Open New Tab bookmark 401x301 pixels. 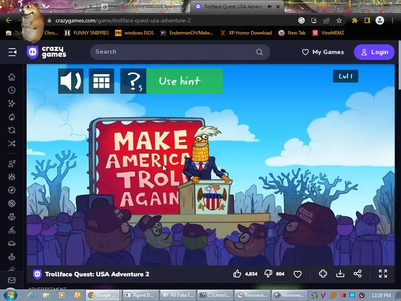(x=292, y=33)
